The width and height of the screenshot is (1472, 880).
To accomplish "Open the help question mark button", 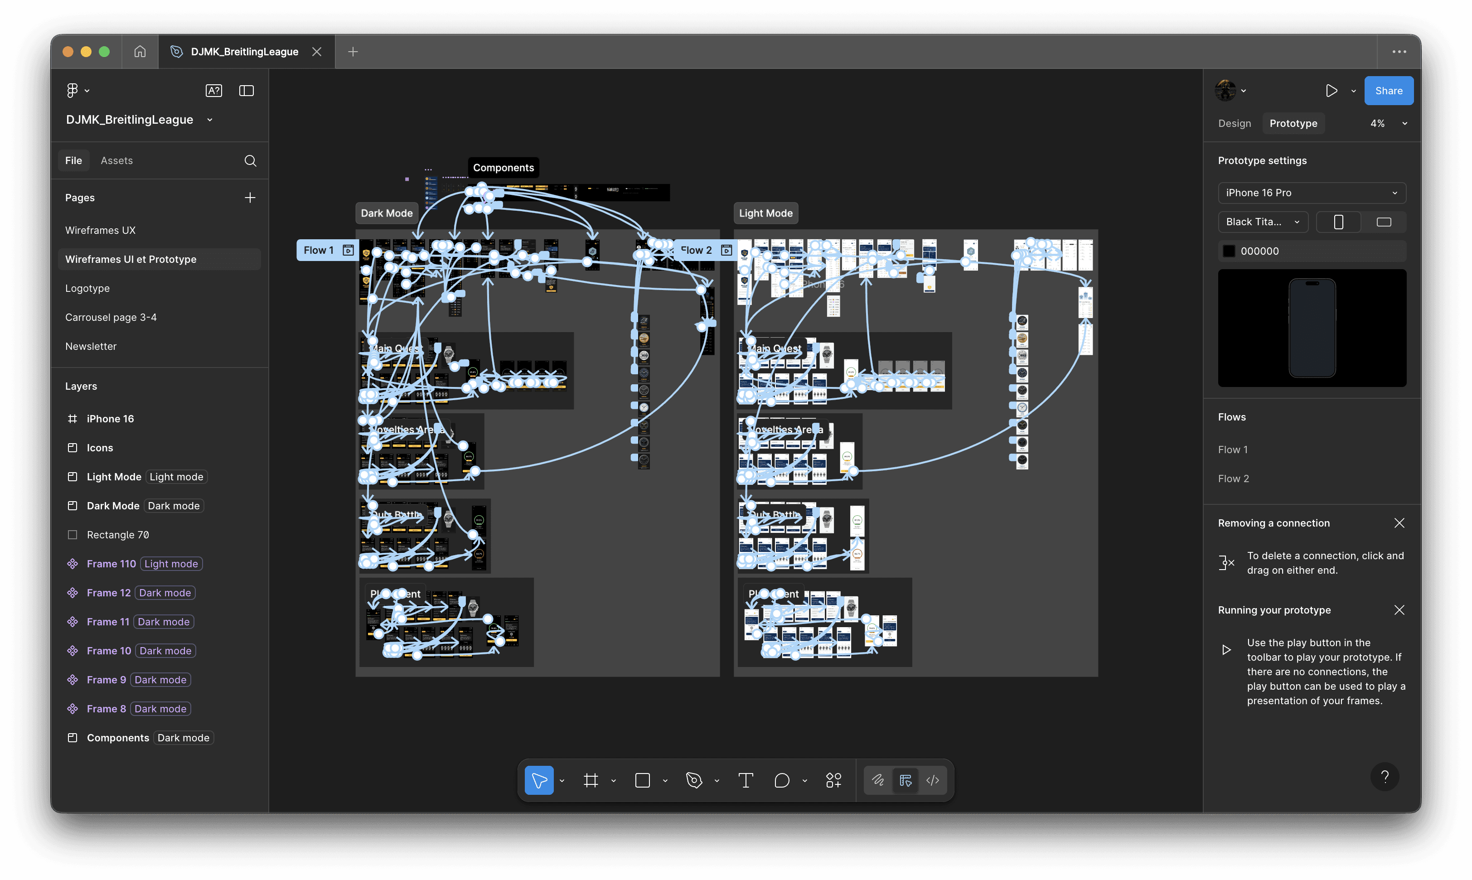I will (1385, 777).
